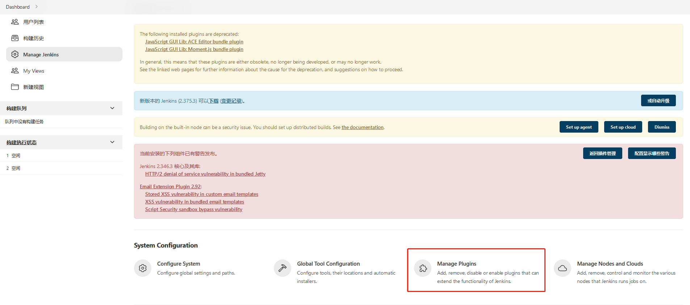Viewport: 690px width, 305px height.
Task: Click the My Views people icon
Action: click(15, 71)
